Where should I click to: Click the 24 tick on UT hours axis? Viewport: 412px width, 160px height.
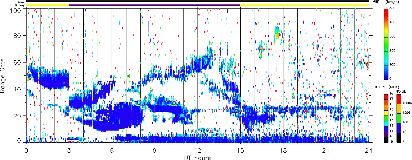click(369, 151)
